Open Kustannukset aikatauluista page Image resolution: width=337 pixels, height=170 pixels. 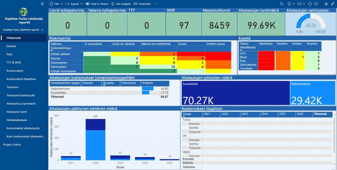click(x=24, y=128)
